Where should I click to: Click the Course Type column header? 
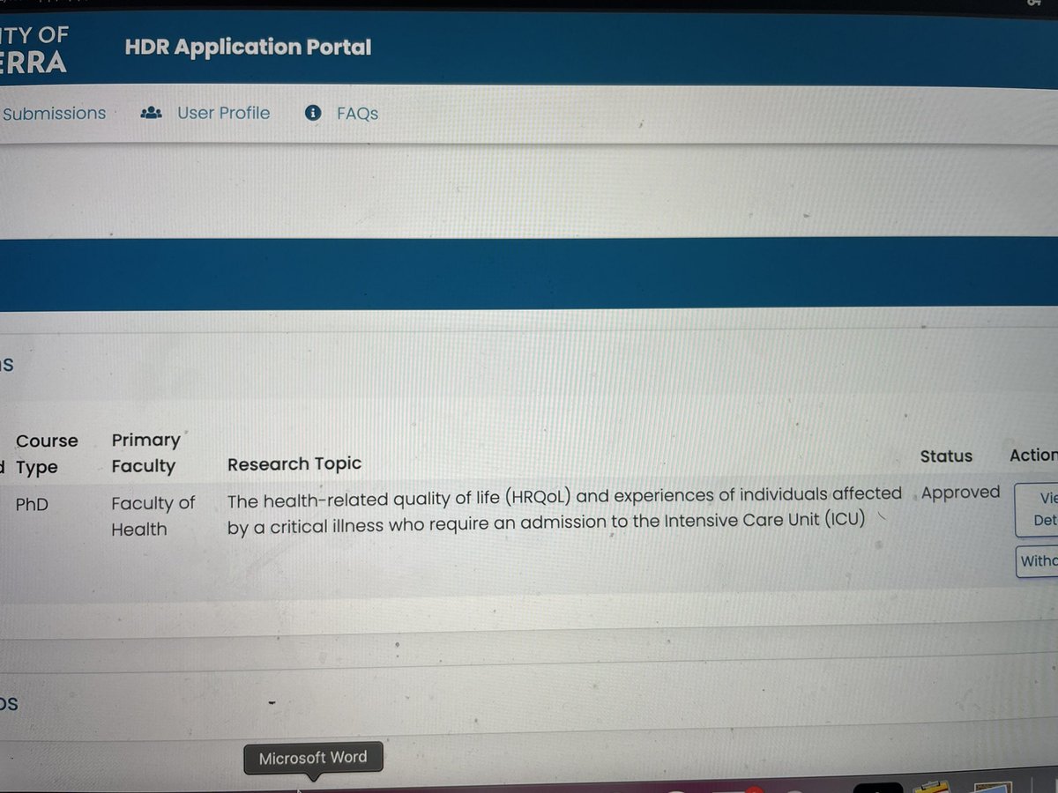point(46,454)
